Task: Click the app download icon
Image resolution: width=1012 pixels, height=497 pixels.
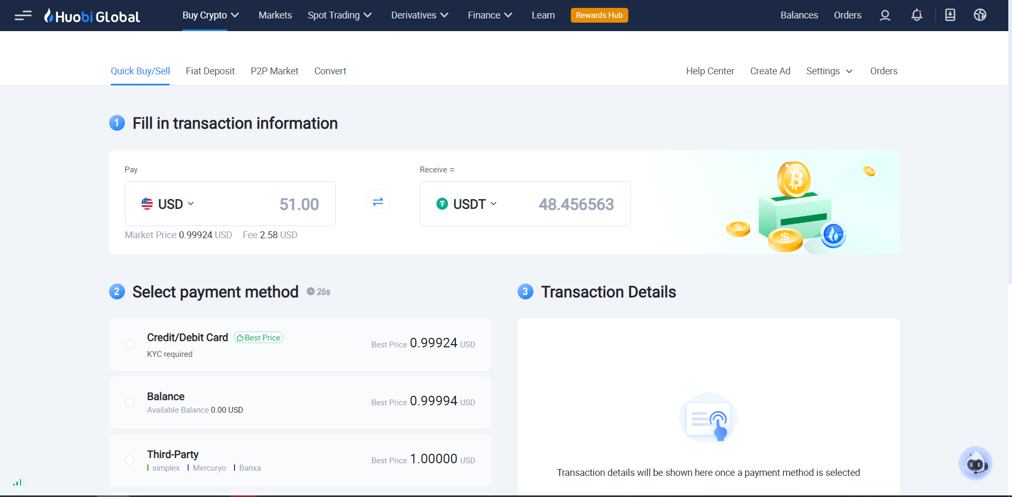Action: (950, 15)
